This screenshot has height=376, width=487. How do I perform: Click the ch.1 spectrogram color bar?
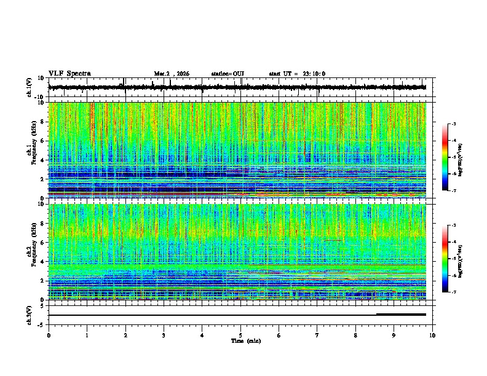[445, 157]
